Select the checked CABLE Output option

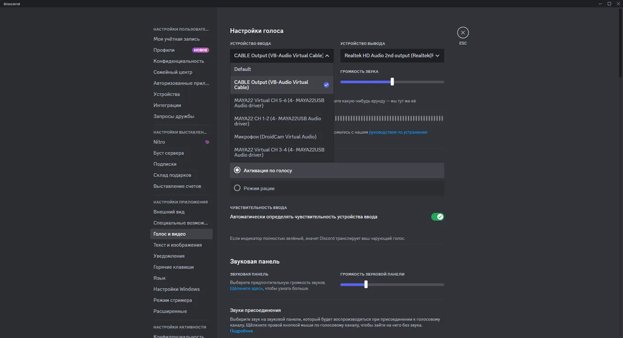click(x=282, y=85)
